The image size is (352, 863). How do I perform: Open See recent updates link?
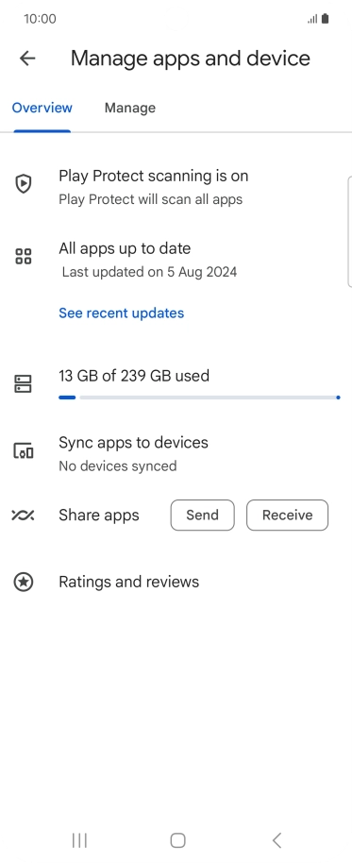coord(122,313)
